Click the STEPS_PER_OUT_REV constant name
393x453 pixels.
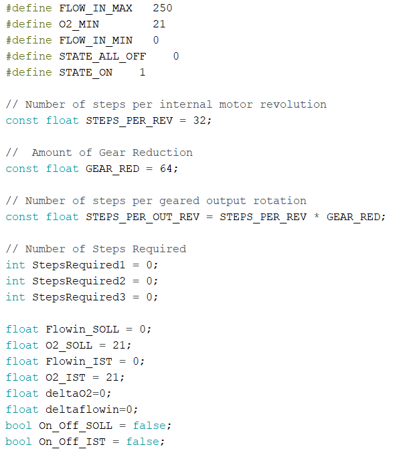[x=143, y=217]
